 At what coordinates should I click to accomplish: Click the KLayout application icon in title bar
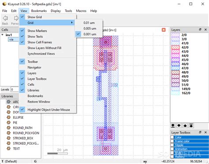click(4, 4)
